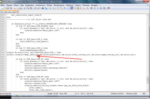Click the Zoom In magnifier icon

pos(50,8)
